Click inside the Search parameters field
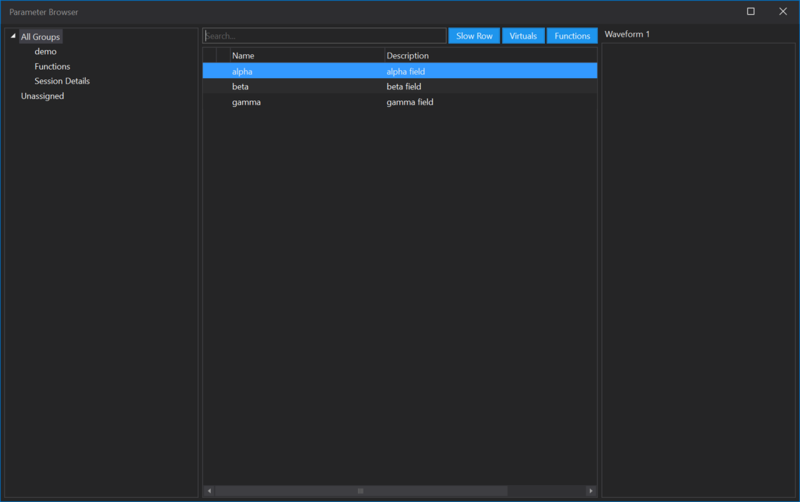 pyautogui.click(x=324, y=35)
